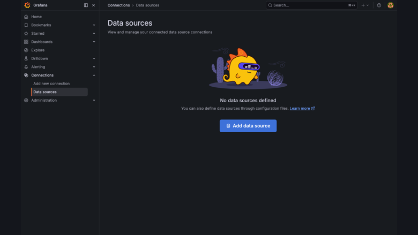
Task: Open Connections in the sidebar
Action: (x=42, y=75)
